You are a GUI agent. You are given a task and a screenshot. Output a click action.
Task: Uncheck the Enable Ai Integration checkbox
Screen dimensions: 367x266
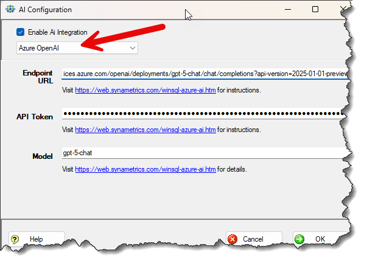[21, 32]
